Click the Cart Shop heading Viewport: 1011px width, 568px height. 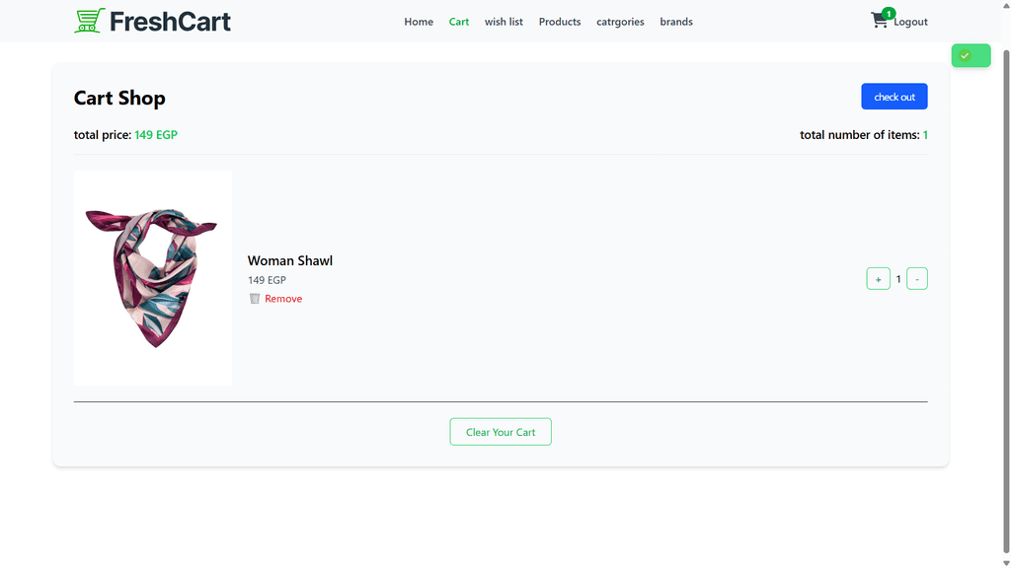click(x=119, y=98)
